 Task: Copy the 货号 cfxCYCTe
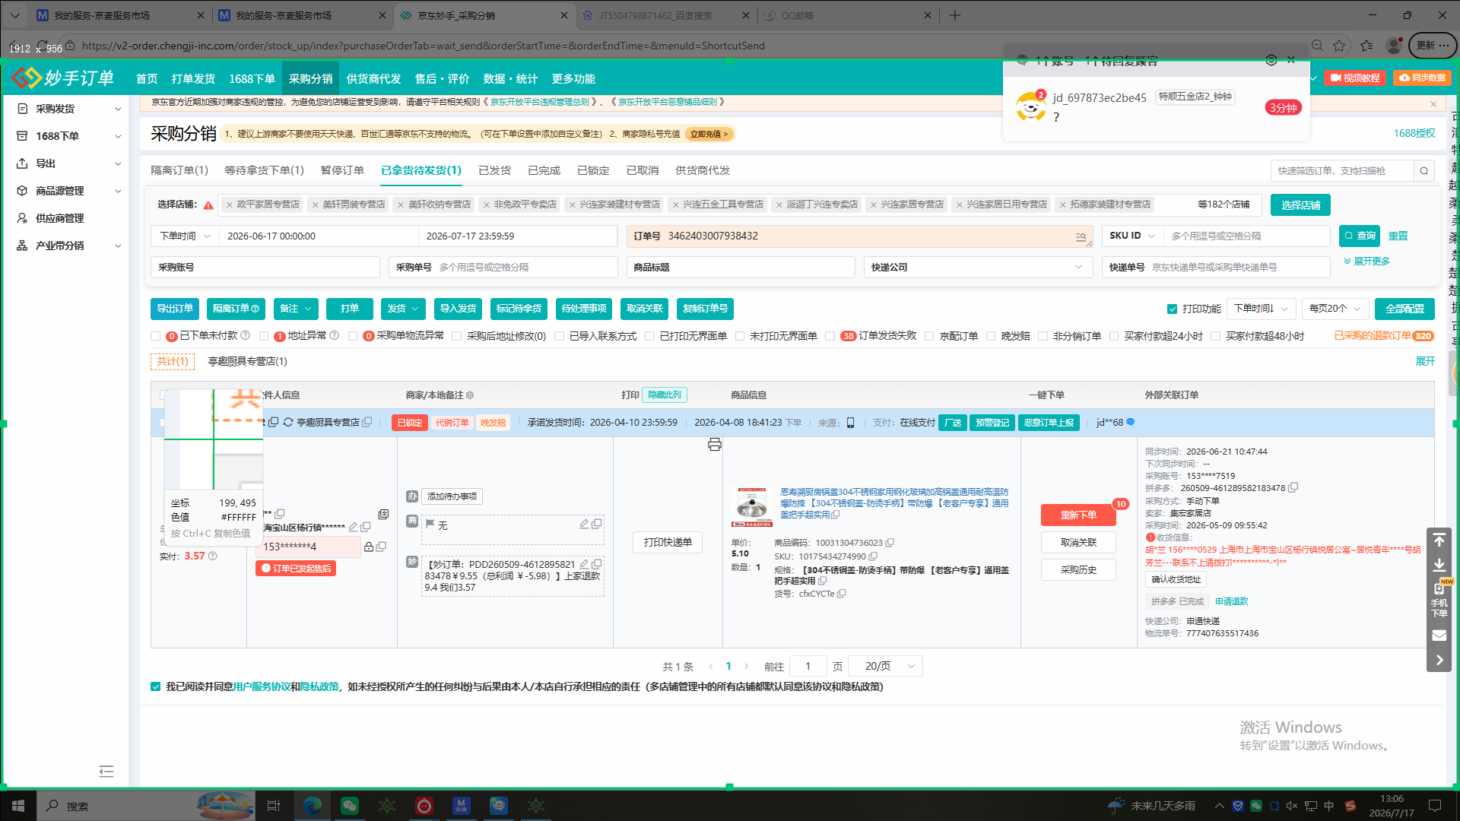[x=841, y=594]
